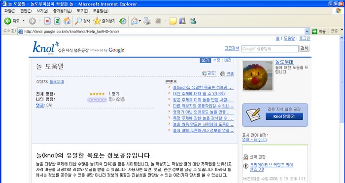345x183 pixels.
Task: Open 어떤 주제에 대해 쓸 수 있나요? link
Action: [199, 94]
